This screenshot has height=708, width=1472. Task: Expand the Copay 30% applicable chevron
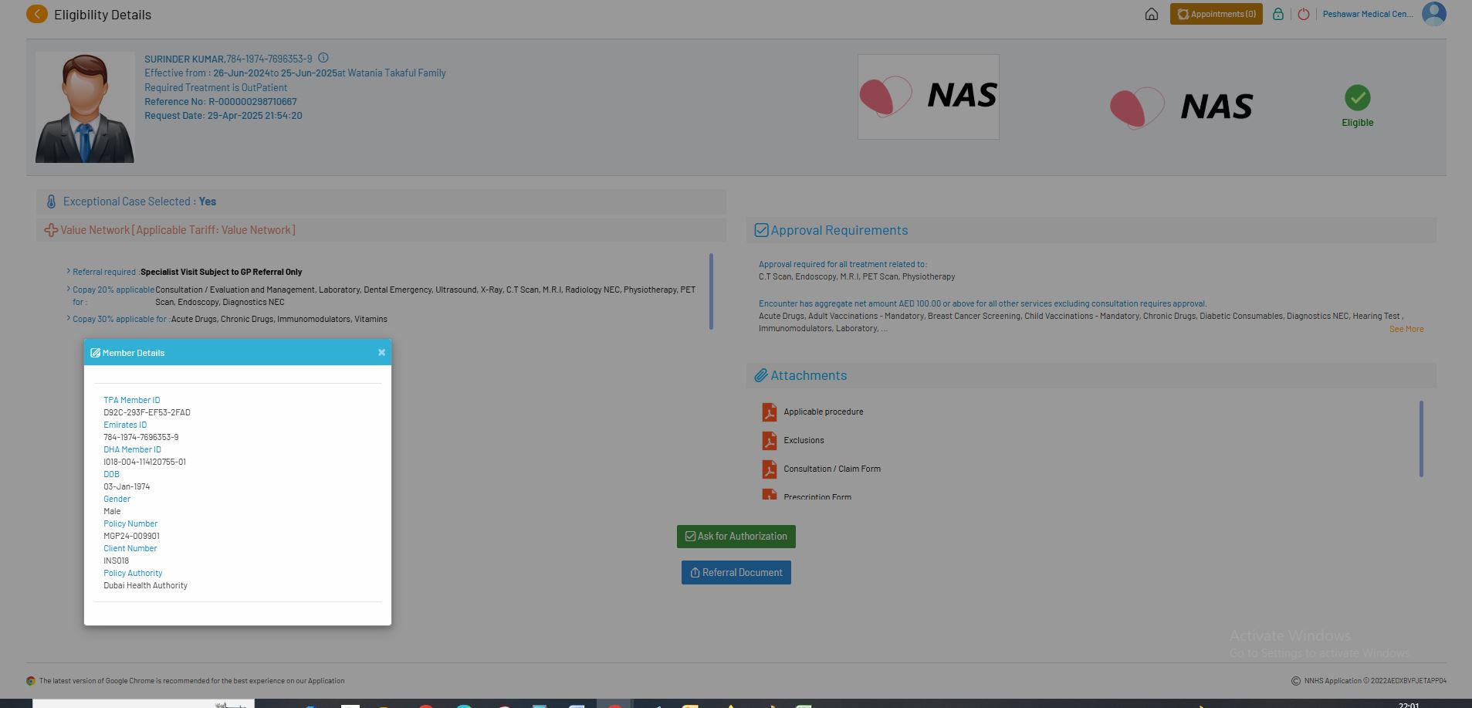(69, 319)
